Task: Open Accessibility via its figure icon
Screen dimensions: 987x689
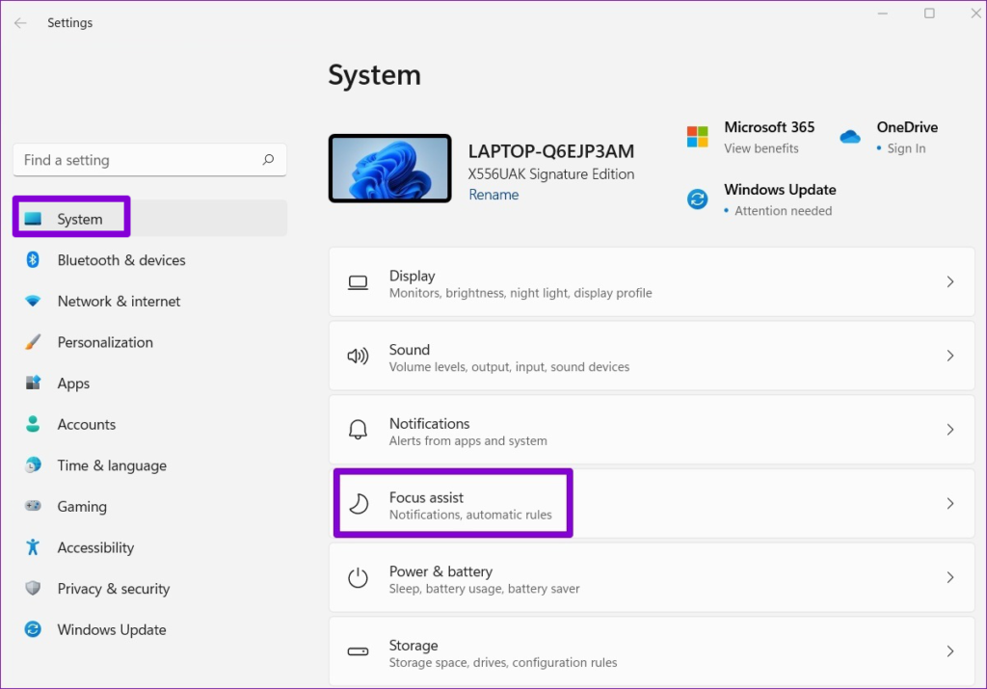Action: [33, 547]
